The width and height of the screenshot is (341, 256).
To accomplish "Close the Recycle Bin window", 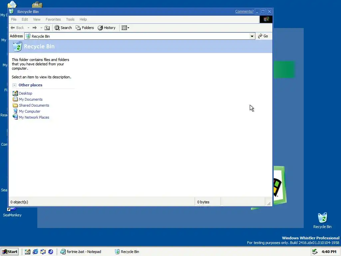I will (x=269, y=12).
